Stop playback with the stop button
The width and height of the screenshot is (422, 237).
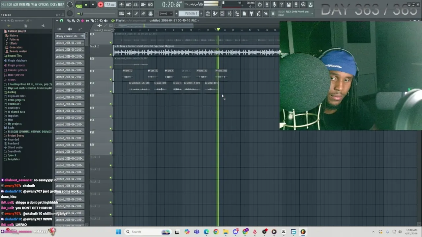tap(93, 5)
